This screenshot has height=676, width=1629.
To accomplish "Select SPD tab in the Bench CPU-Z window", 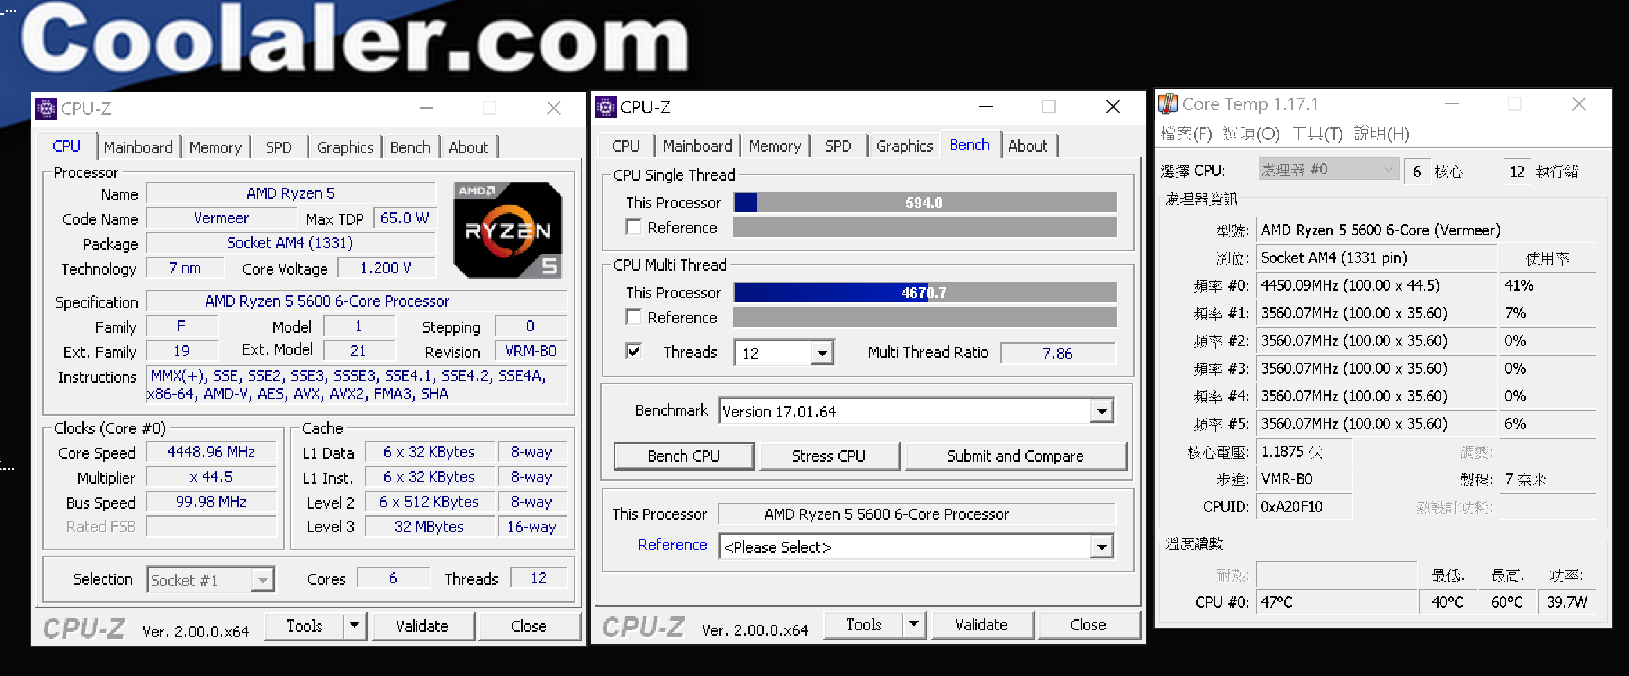I will pos(838,146).
